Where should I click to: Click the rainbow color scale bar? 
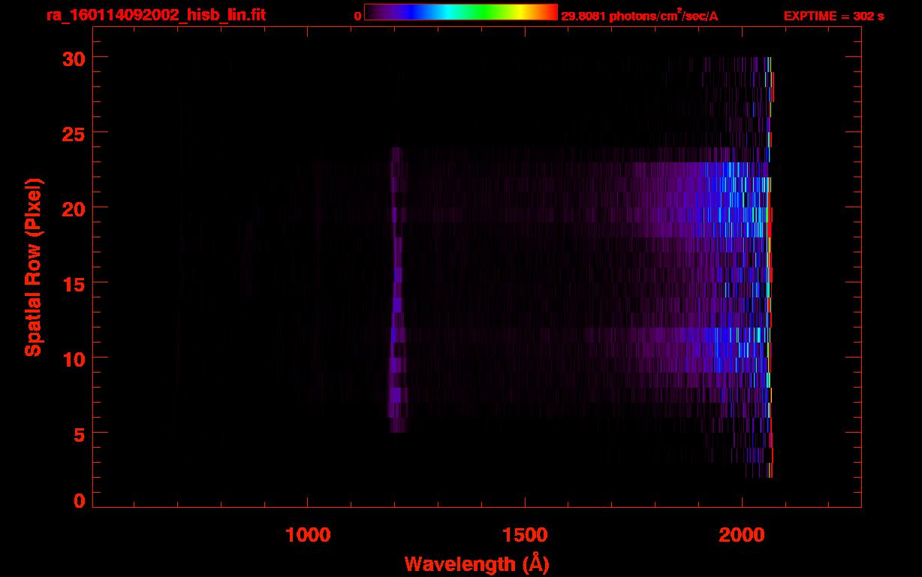pyautogui.click(x=461, y=13)
